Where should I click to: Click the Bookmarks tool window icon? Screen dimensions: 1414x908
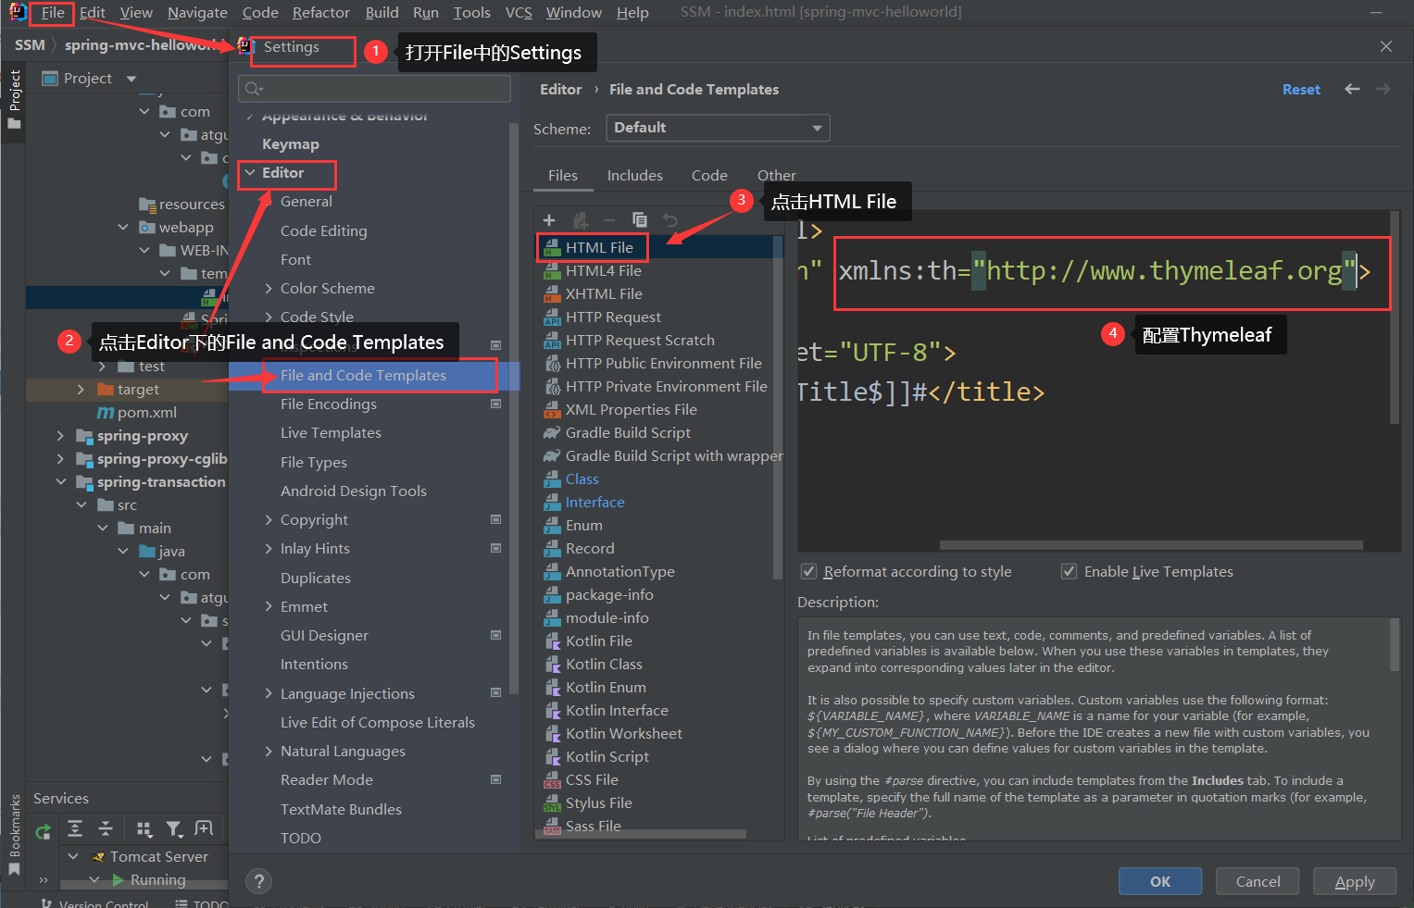click(14, 869)
